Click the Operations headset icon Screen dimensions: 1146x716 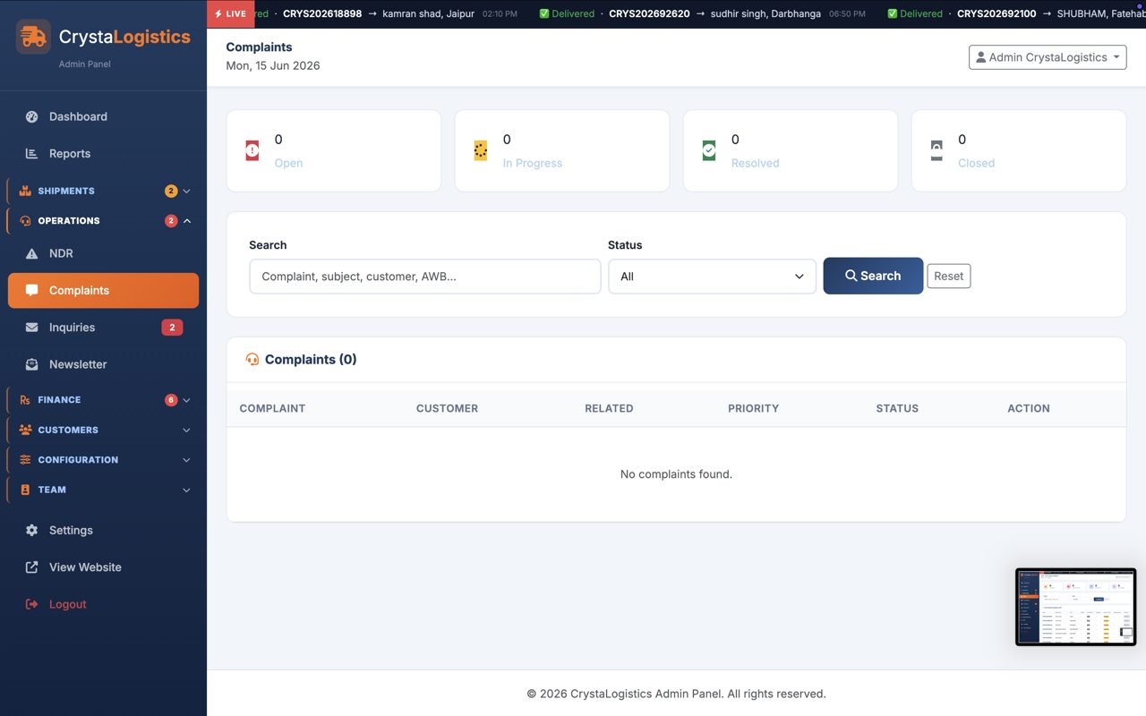pyautogui.click(x=25, y=221)
